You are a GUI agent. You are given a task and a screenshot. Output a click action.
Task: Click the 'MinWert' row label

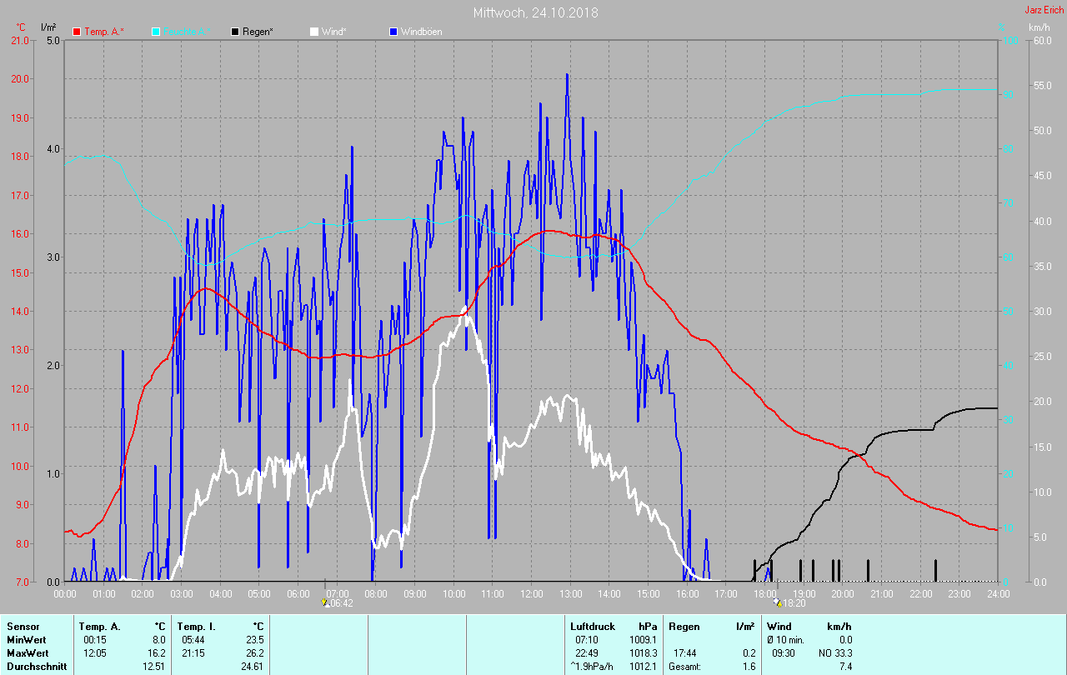(26, 640)
